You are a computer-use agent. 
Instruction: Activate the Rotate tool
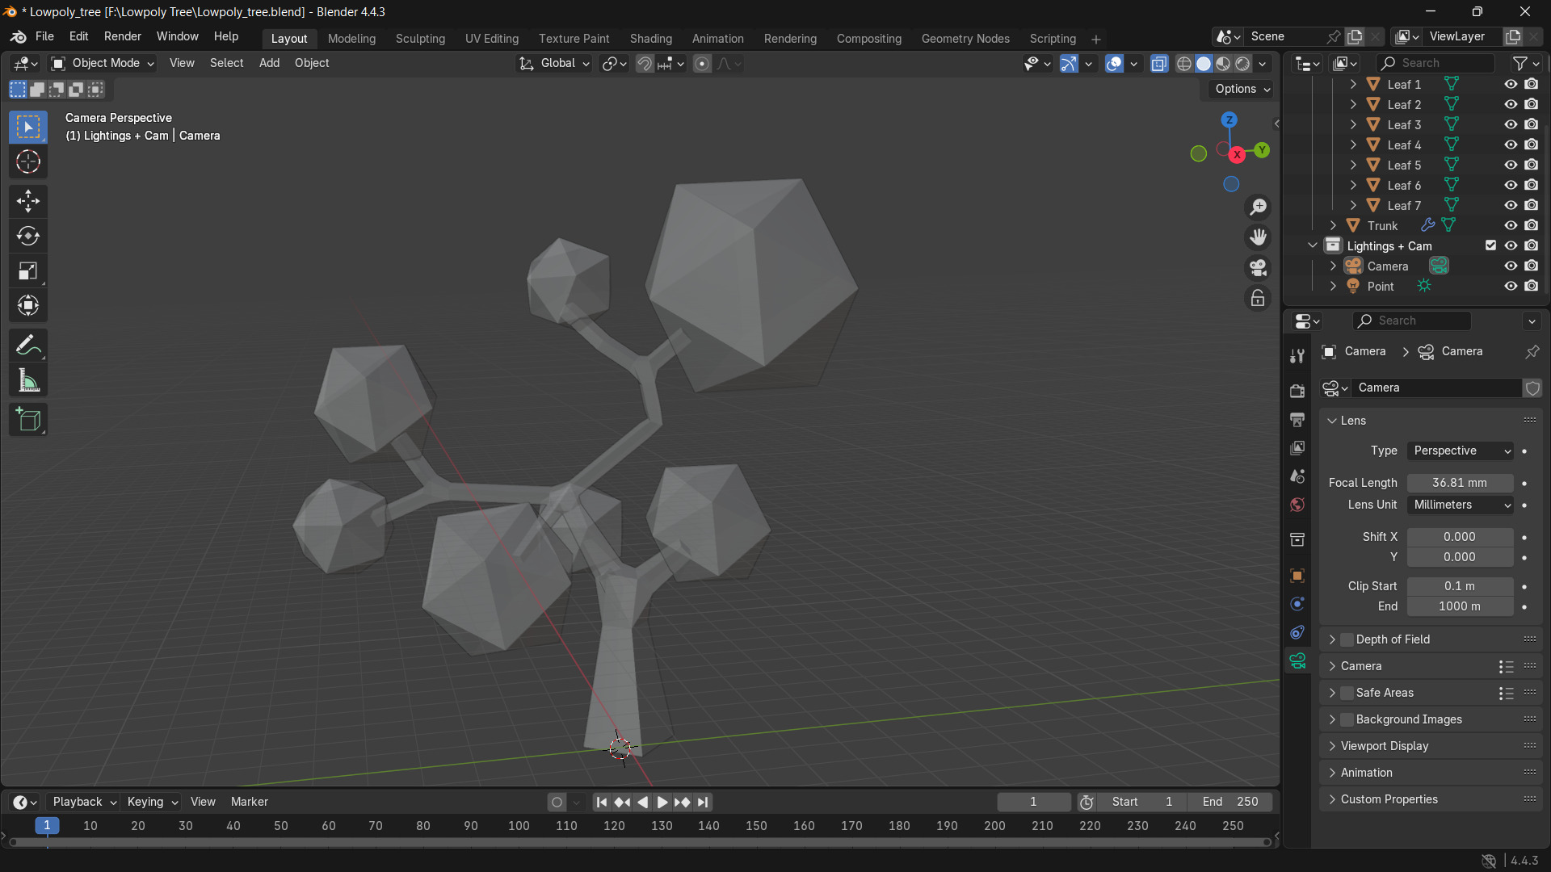coord(28,236)
